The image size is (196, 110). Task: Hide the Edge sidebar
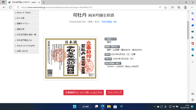(193, 94)
